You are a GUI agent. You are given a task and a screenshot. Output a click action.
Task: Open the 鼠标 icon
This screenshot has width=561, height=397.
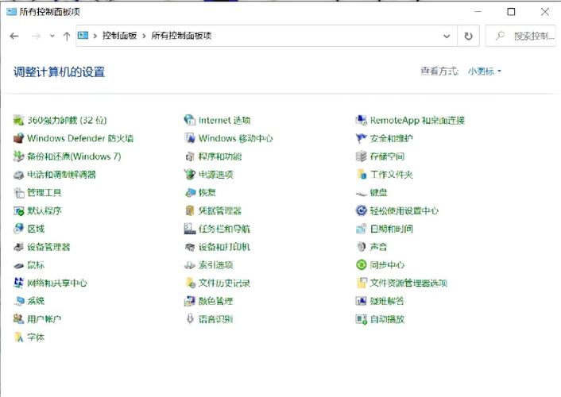point(18,265)
